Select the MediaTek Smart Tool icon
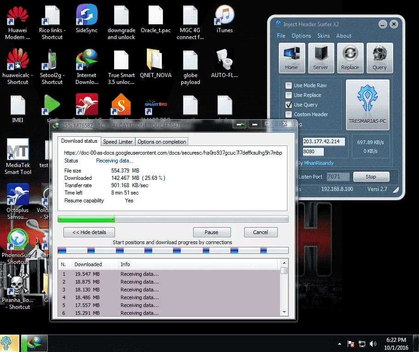Screen dimensions: 419x352 (x=17, y=157)
